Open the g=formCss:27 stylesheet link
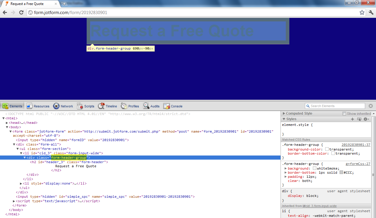Screen dimensions: 376x218 click(x=358, y=164)
